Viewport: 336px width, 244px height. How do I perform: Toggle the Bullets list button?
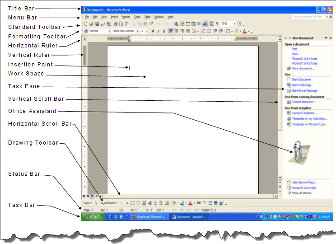(210, 31)
